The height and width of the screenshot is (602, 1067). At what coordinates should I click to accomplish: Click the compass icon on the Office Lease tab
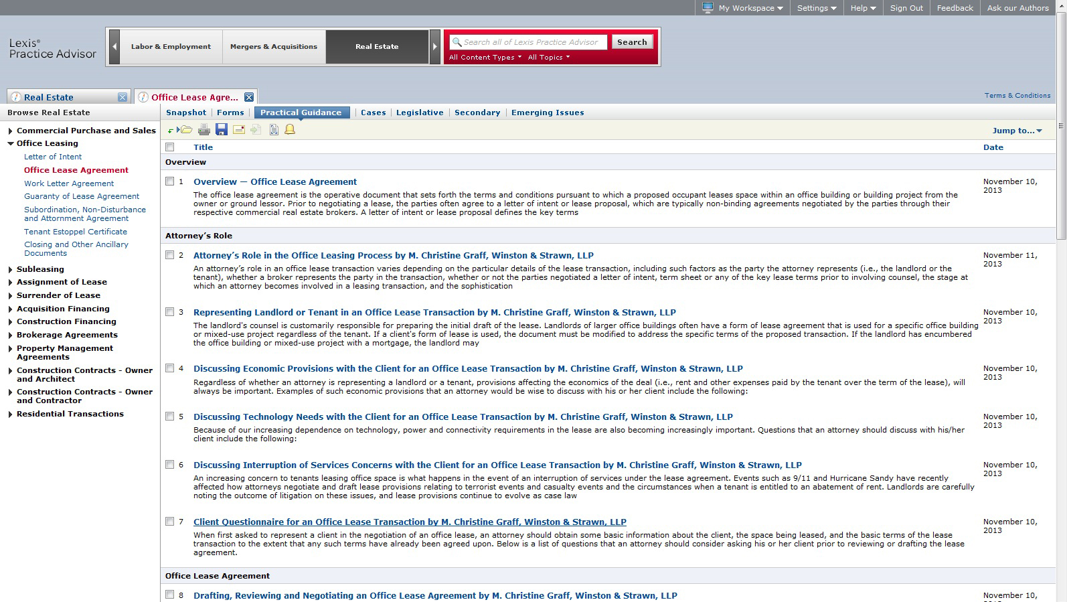point(143,97)
